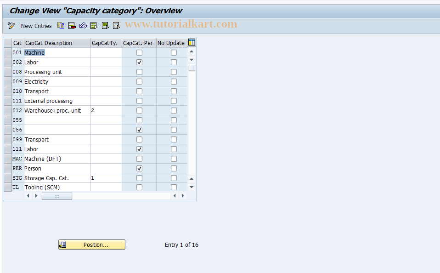This screenshot has width=440, height=273.
Task: Click the topmost up arrow of vertical scrollbar
Action: click(x=192, y=51)
